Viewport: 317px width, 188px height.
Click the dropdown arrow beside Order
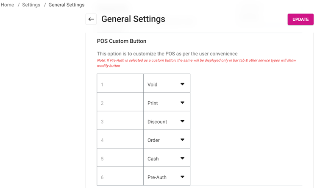(182, 140)
